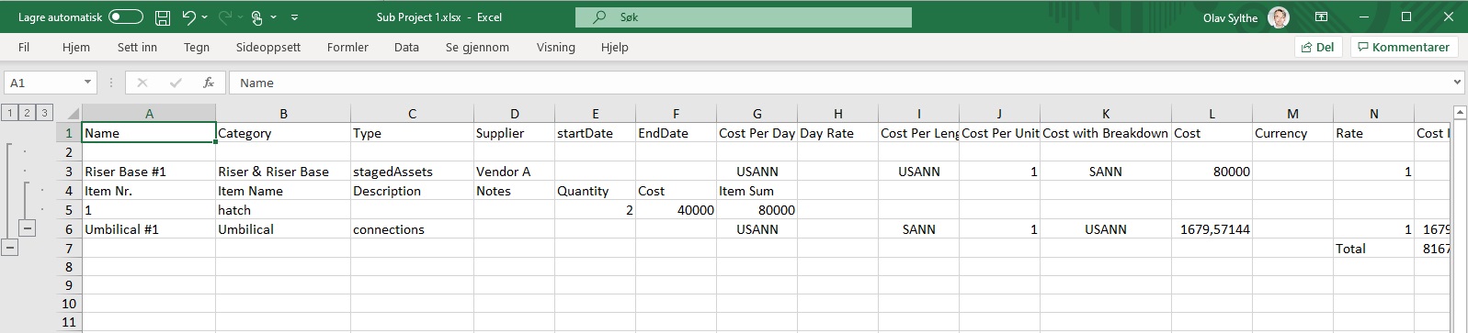Undo the last action
The height and width of the screenshot is (333, 1468).
point(188,17)
